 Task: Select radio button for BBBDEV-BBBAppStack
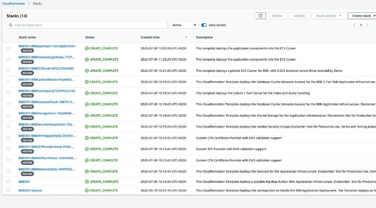click(x=8, y=48)
